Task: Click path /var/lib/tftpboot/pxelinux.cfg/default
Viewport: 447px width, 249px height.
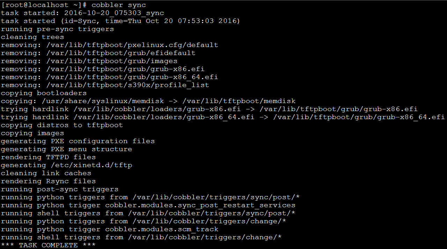Action: [133, 45]
